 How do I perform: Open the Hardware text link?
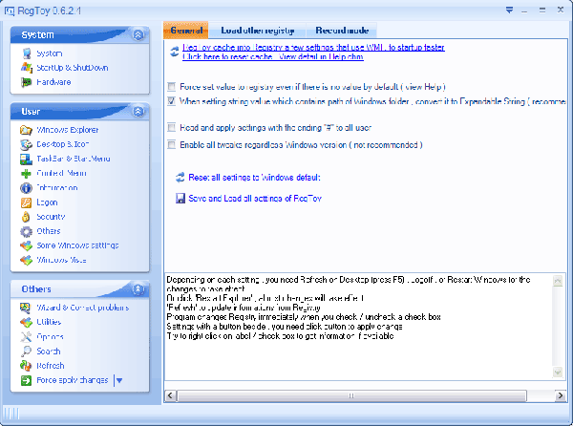(53, 82)
